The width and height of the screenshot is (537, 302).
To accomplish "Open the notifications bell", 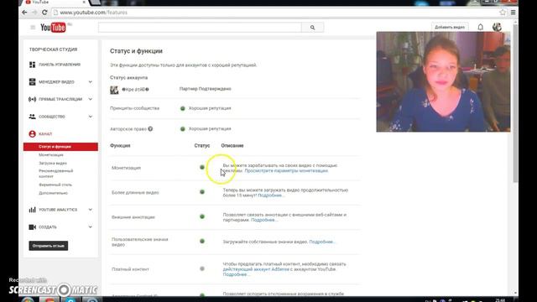I will [x=481, y=27].
